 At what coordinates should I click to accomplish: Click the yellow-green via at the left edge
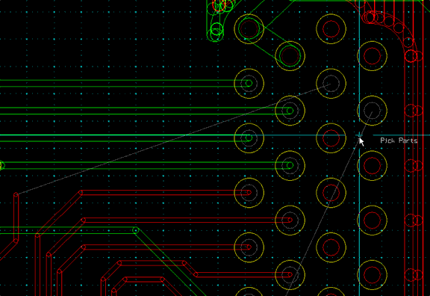click(x=1, y=166)
